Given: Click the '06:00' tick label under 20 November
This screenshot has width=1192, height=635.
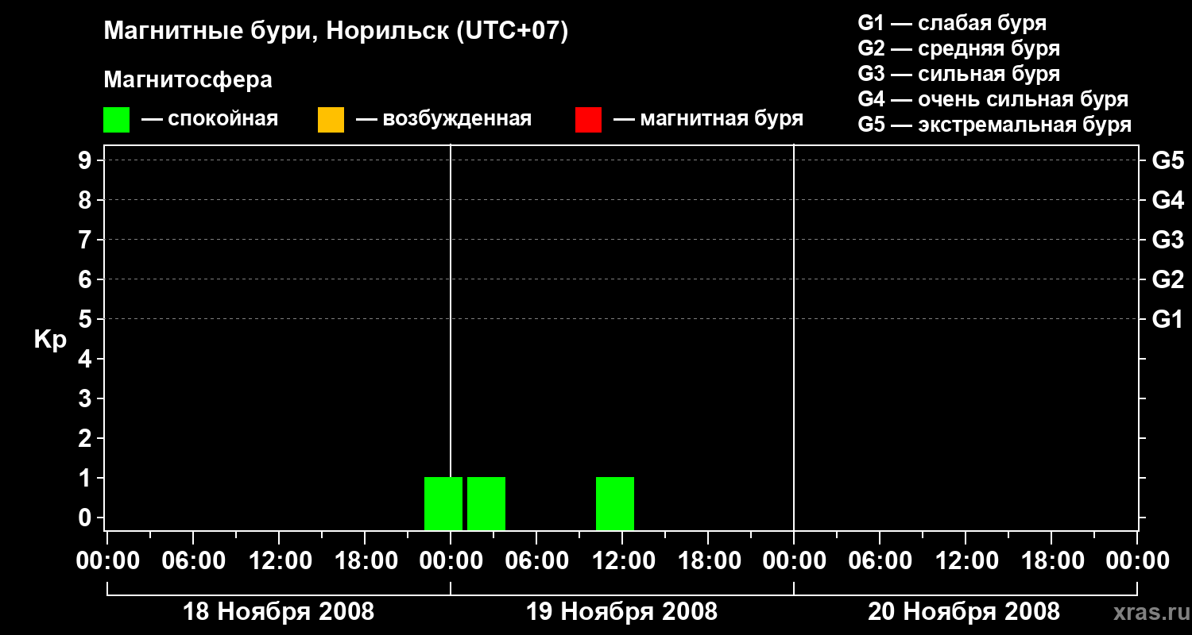Looking at the screenshot, I should (x=880, y=561).
